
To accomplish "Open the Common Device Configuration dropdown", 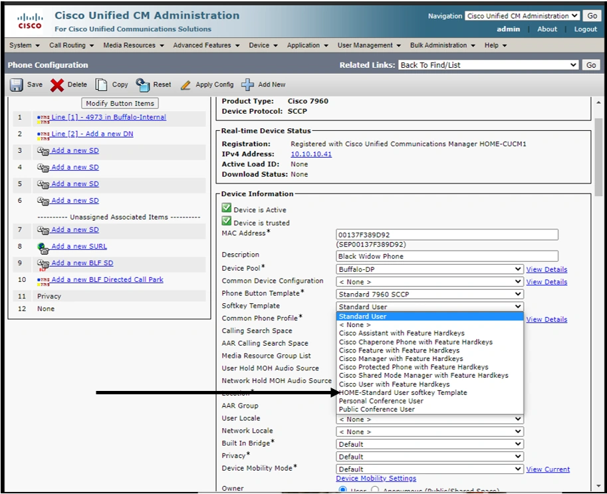I will tap(429, 281).
